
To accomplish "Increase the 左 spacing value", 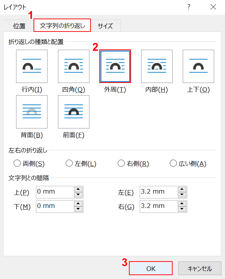I will pyautogui.click(x=182, y=189).
